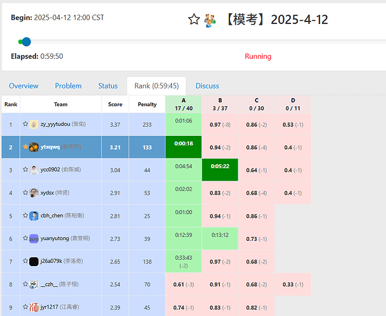This screenshot has width=386, height=316.
Task: Click the contest time progress track
Action: 202,42
